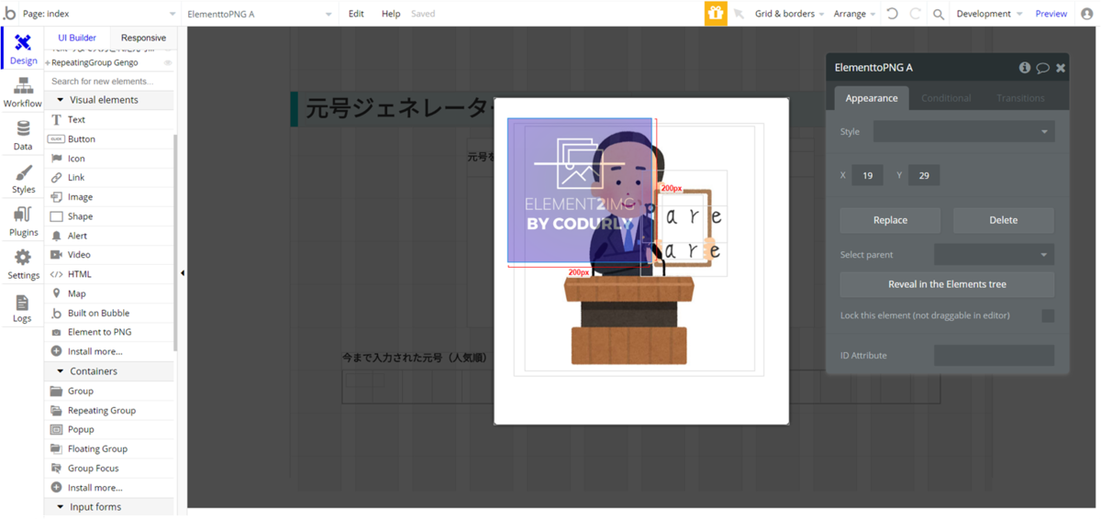
Task: Click the comment bubble icon in property panel
Action: (x=1042, y=68)
